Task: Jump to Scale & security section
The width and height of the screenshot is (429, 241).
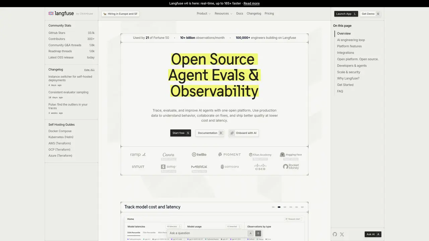Action: (x=349, y=72)
